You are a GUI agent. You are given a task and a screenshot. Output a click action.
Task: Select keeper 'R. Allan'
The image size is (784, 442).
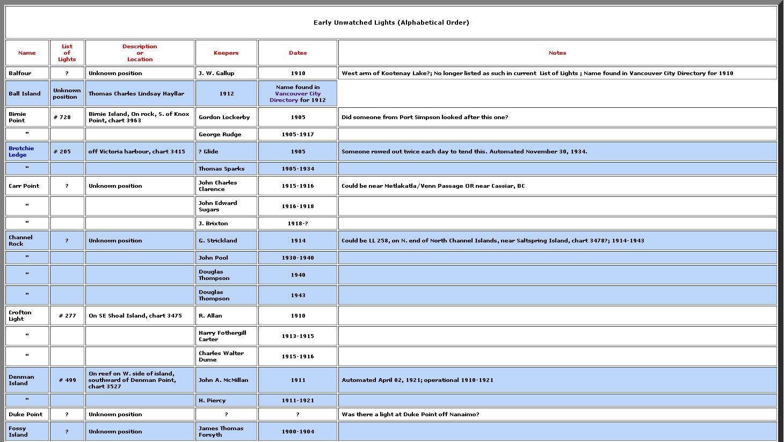226,315
